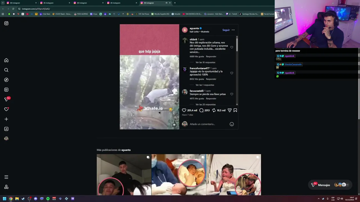
Task: Follow aguanta with the Seguir button
Action: pyautogui.click(x=226, y=30)
